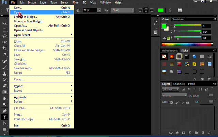
Task: Select the Lasso tool
Action: [x=4, y=36]
